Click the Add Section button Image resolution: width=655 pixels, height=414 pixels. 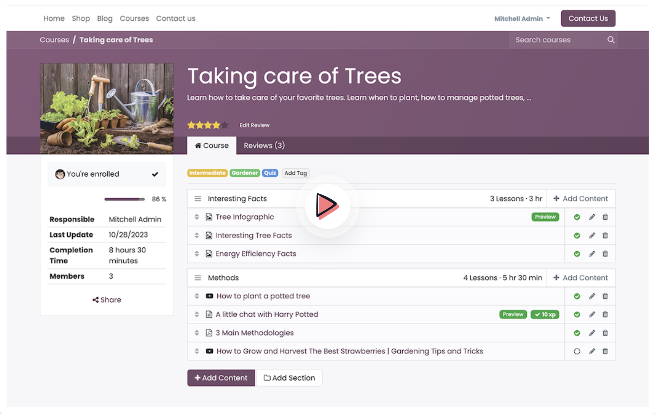289,378
